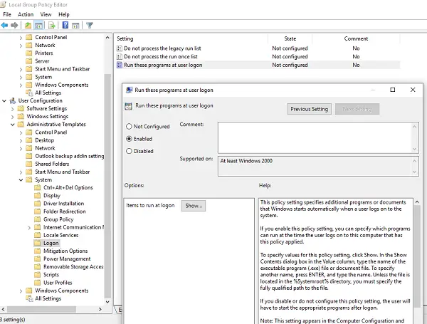Select the Enabled radio button
Viewport: 427px width, 324px height.
coord(129,139)
